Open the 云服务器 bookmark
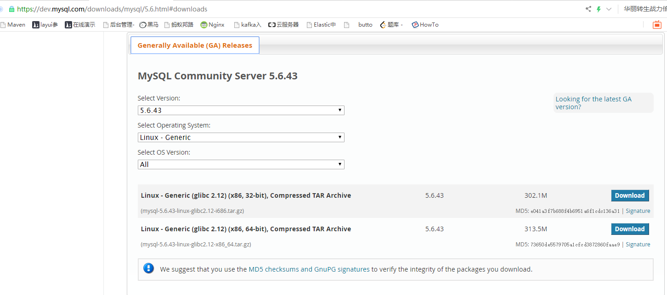This screenshot has height=295, width=667. click(283, 25)
